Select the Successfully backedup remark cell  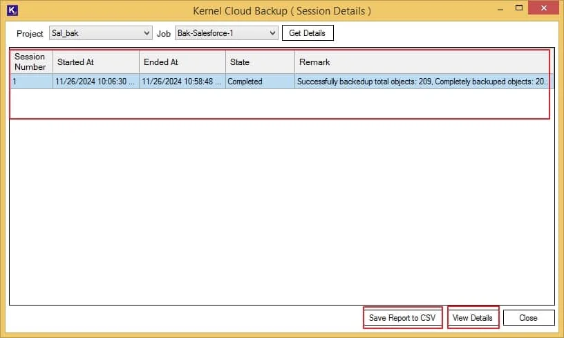click(424, 82)
